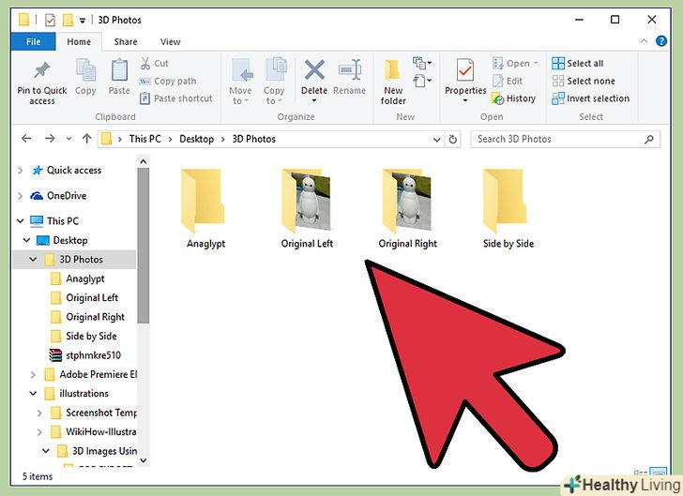683x496 pixels.
Task: Click the Search 3D Photos field
Action: (566, 140)
